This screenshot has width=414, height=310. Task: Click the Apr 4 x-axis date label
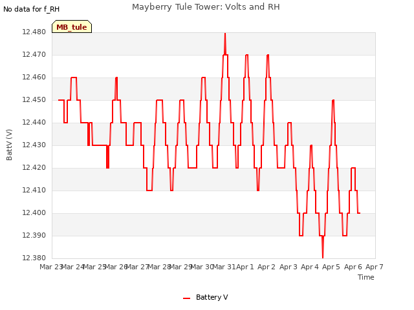tap(310, 267)
